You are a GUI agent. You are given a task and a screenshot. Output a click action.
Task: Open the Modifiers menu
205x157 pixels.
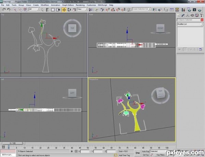click(x=45, y=5)
